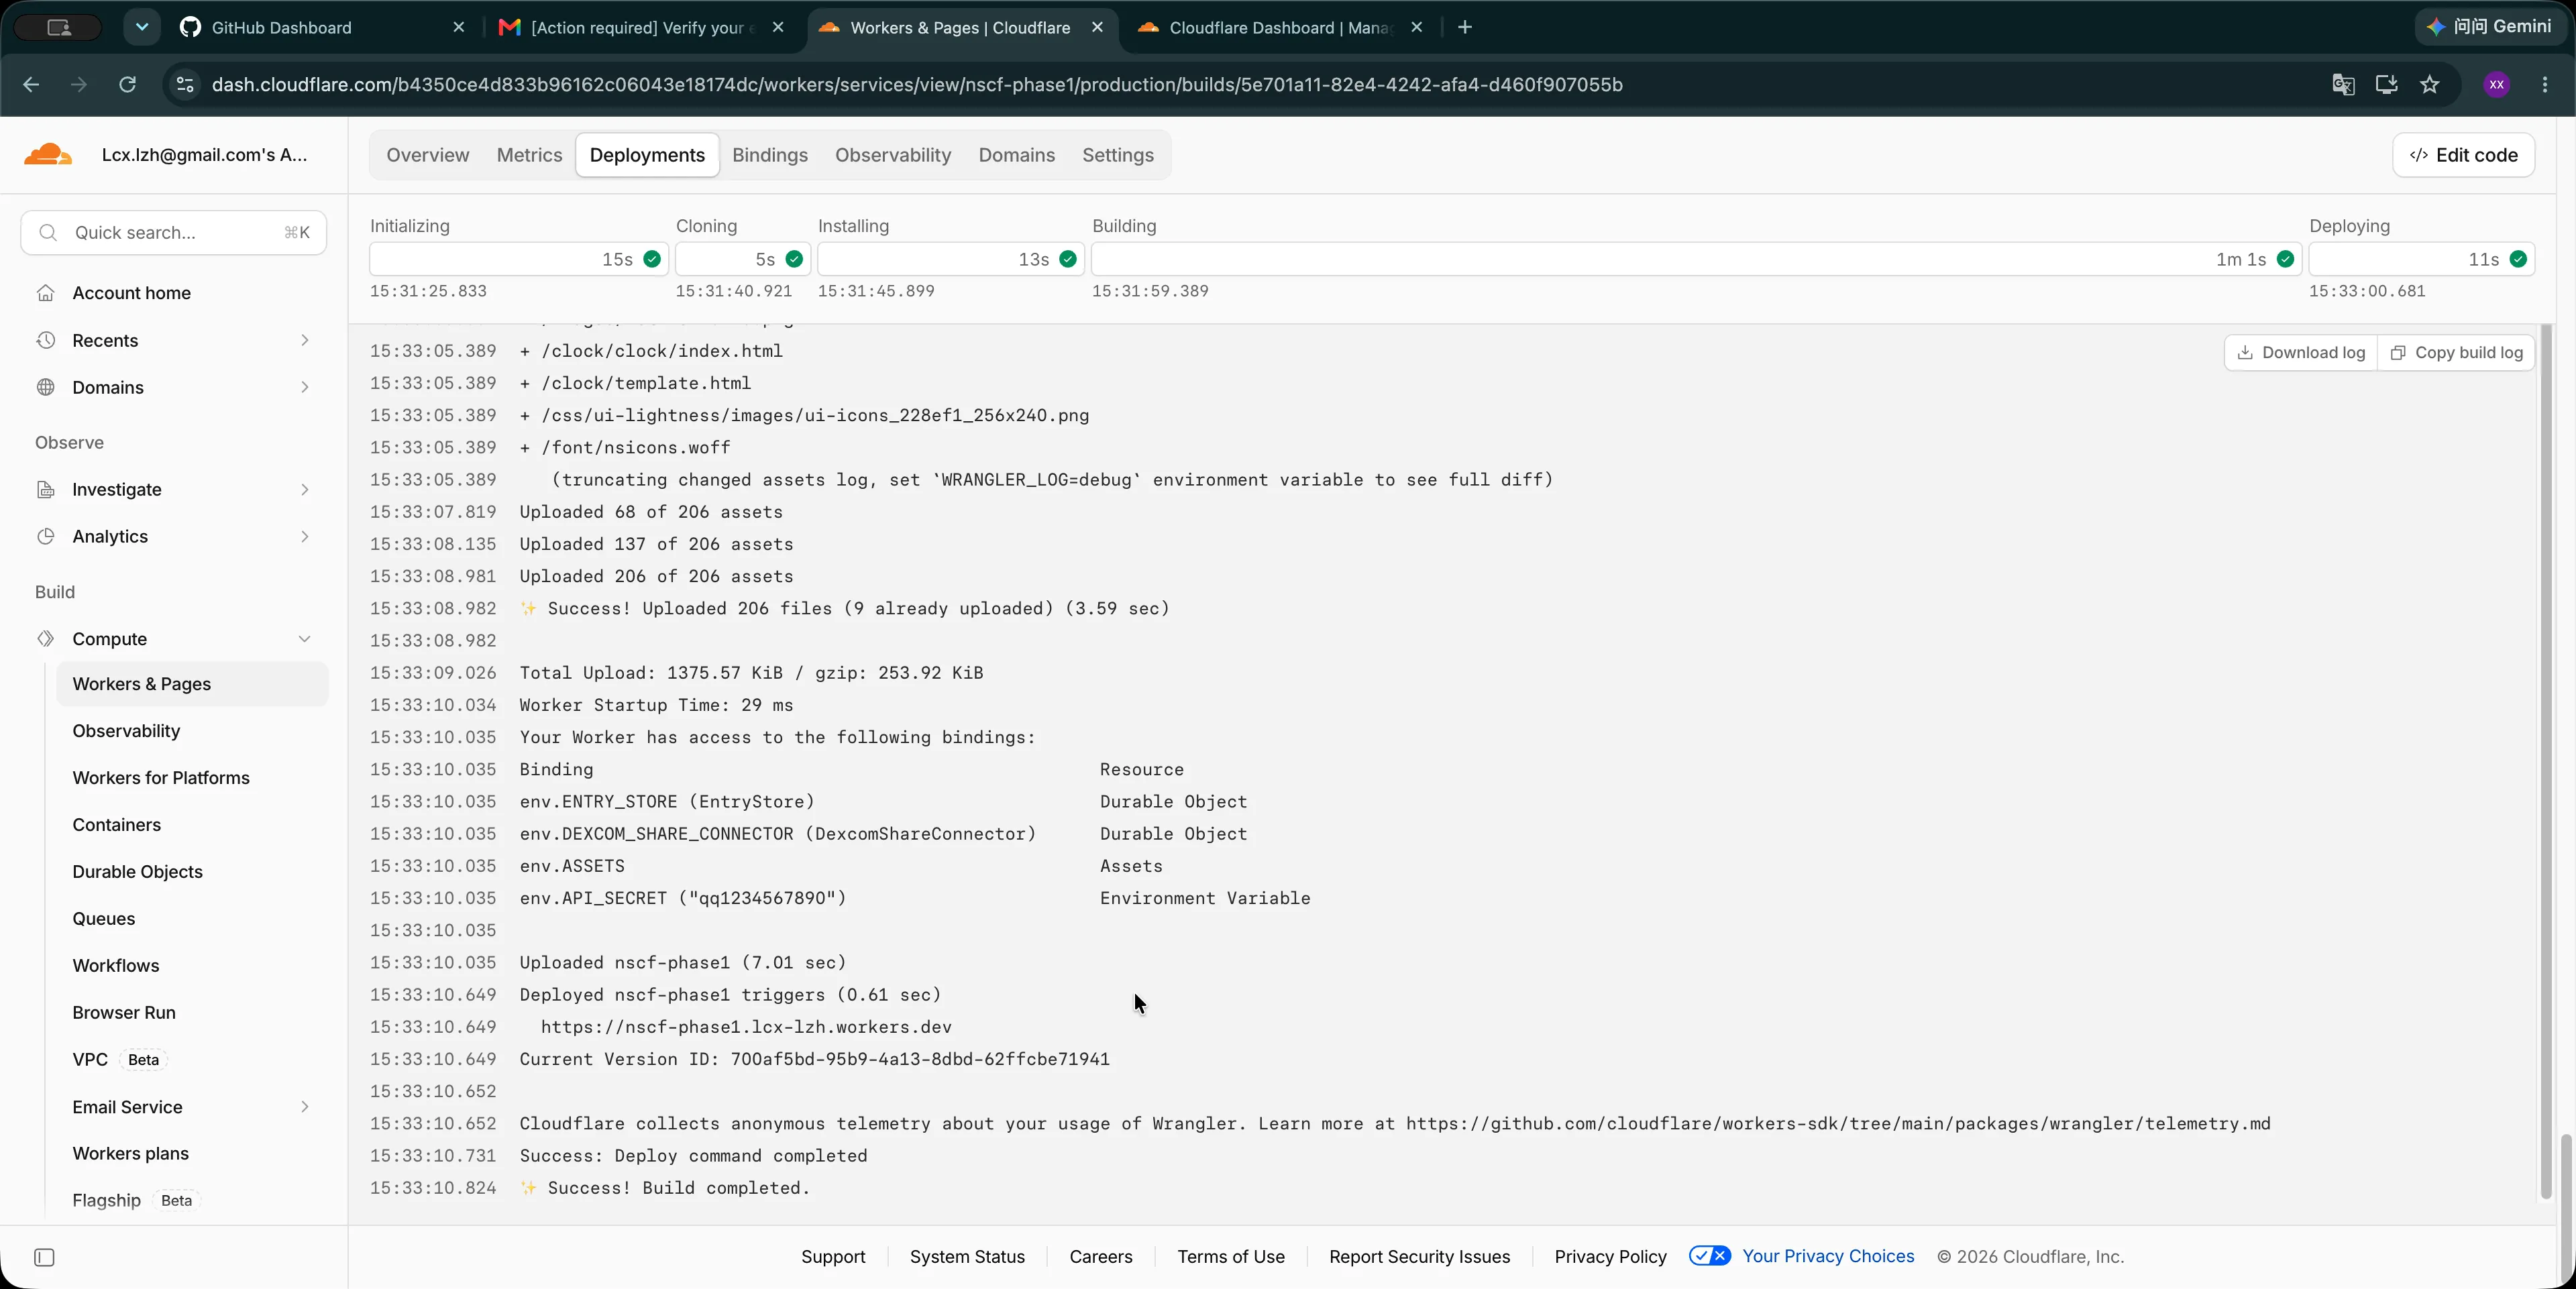Expand the Domains sidebar chevron
2576x1289 pixels.
(305, 387)
